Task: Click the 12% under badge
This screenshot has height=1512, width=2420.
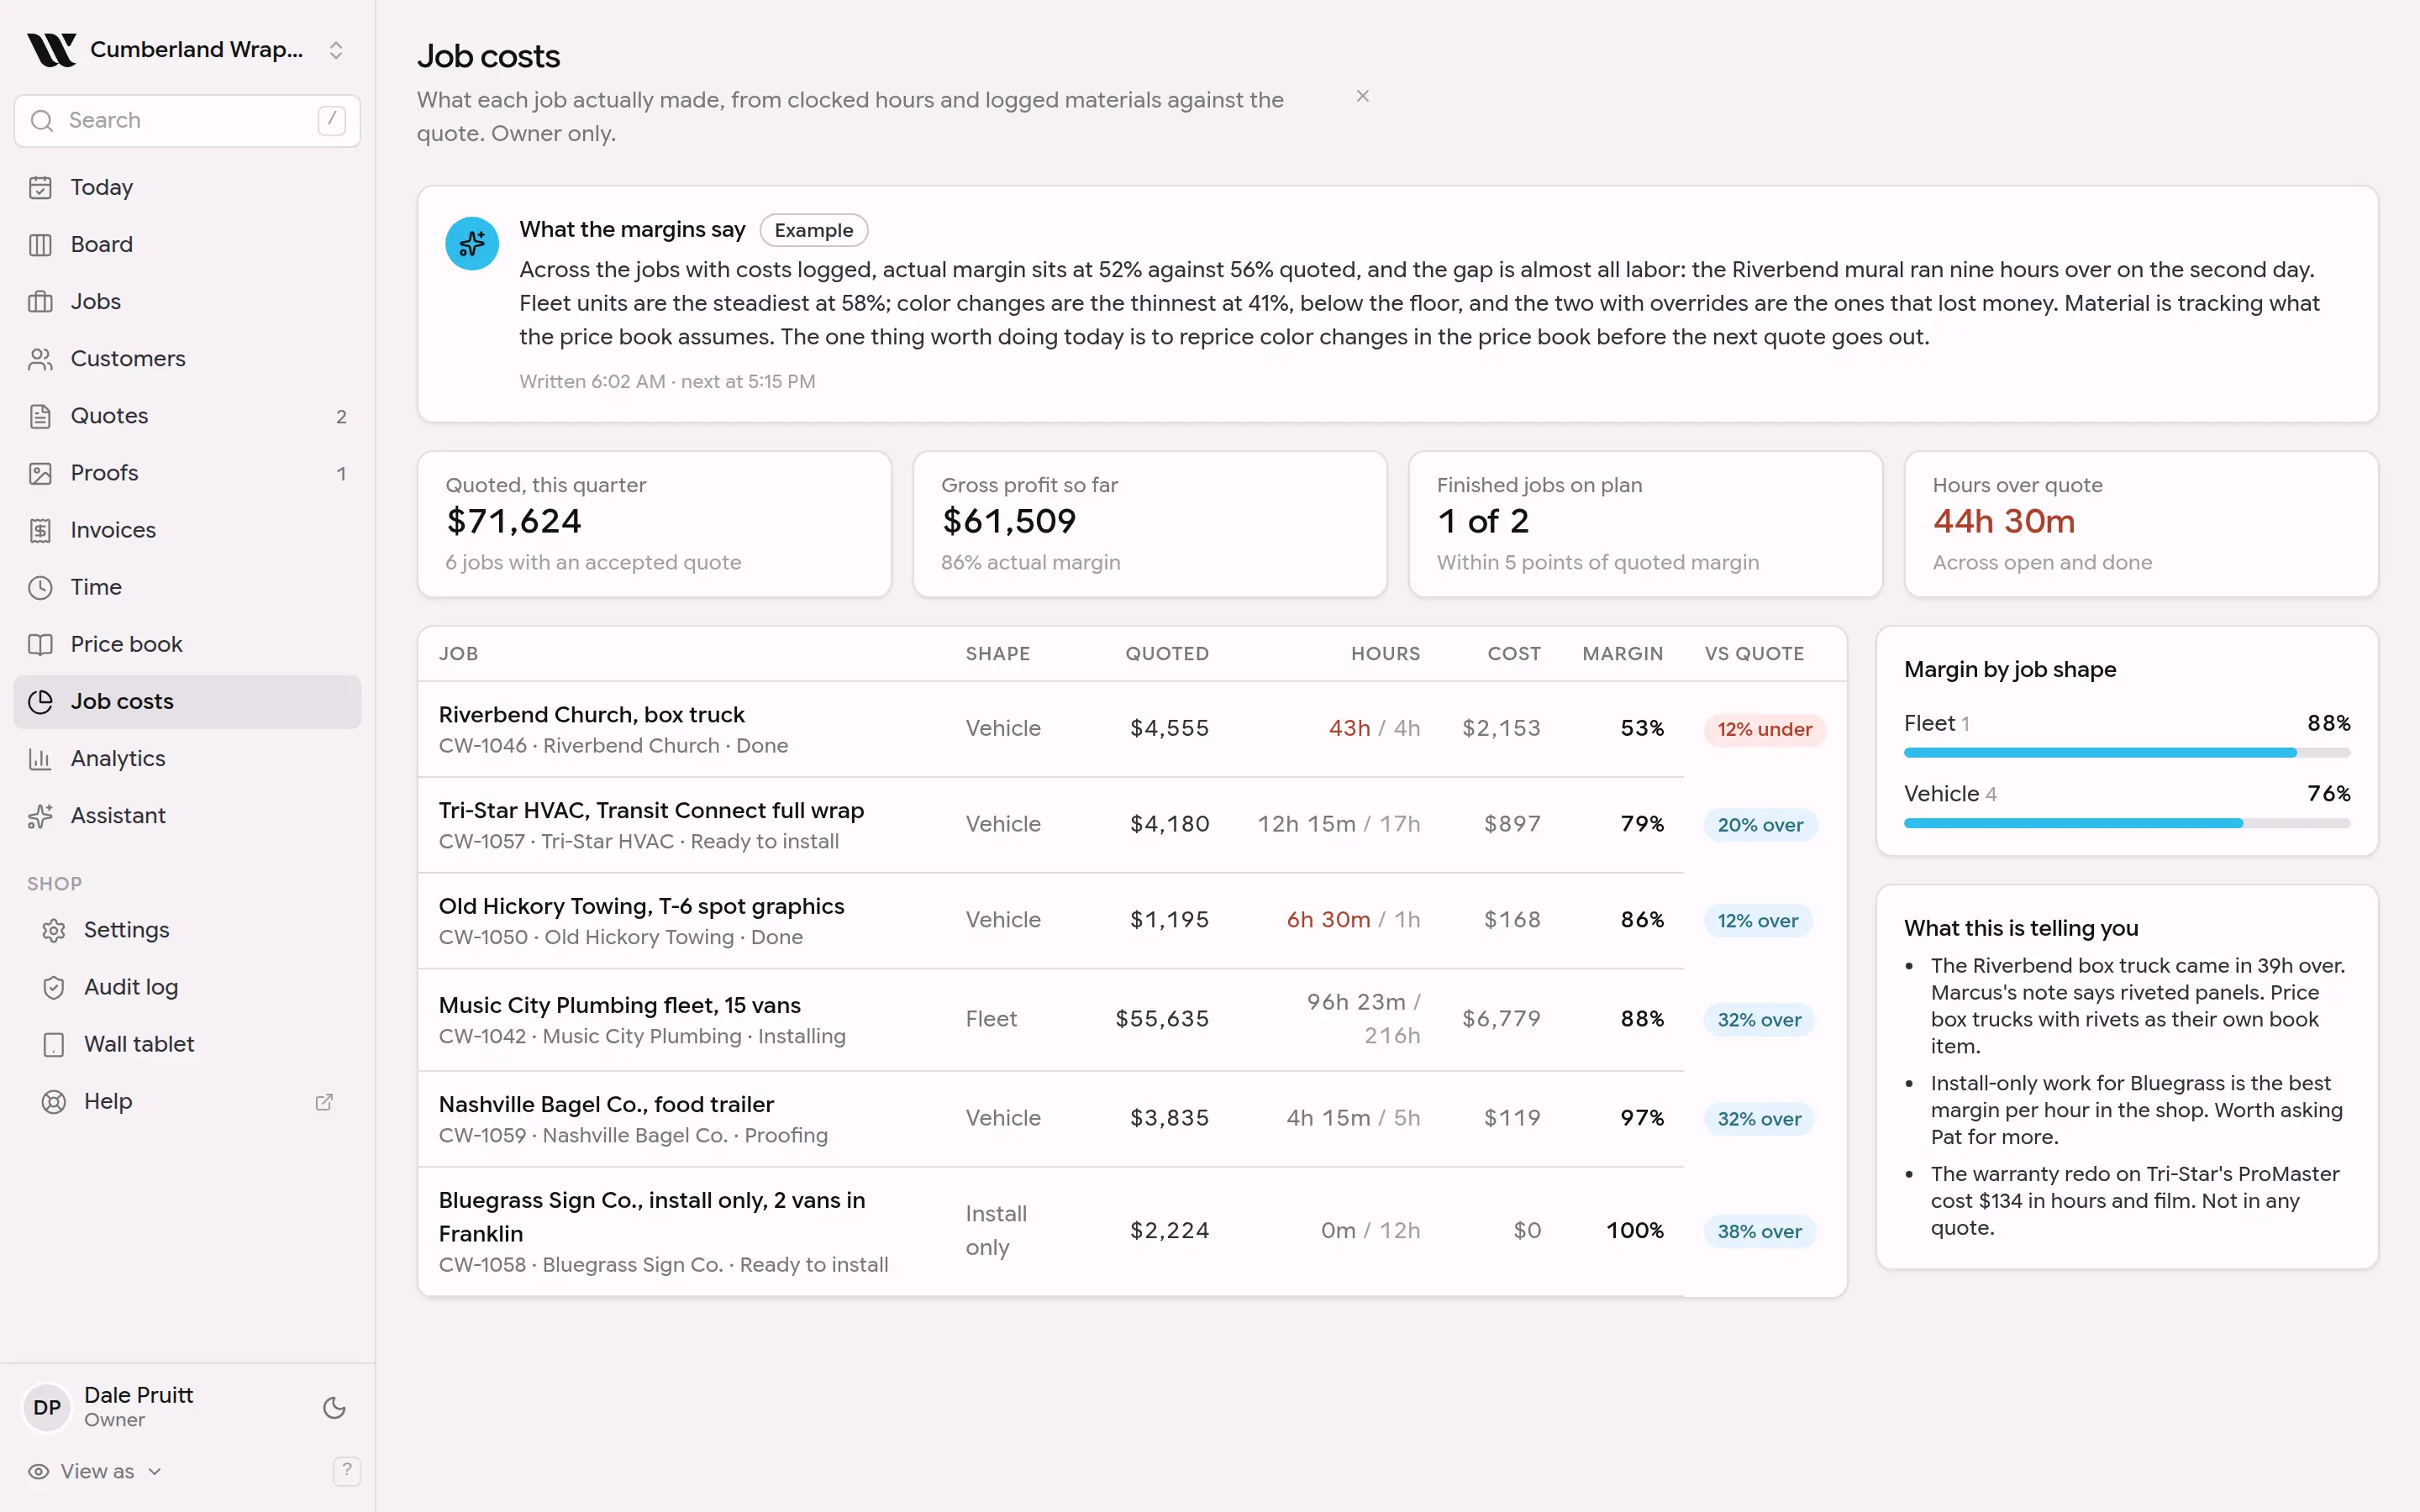Action: tap(1764, 729)
